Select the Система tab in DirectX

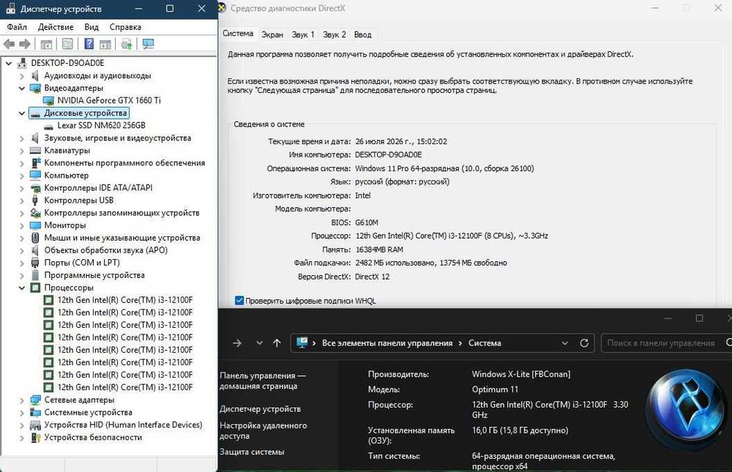(238, 34)
